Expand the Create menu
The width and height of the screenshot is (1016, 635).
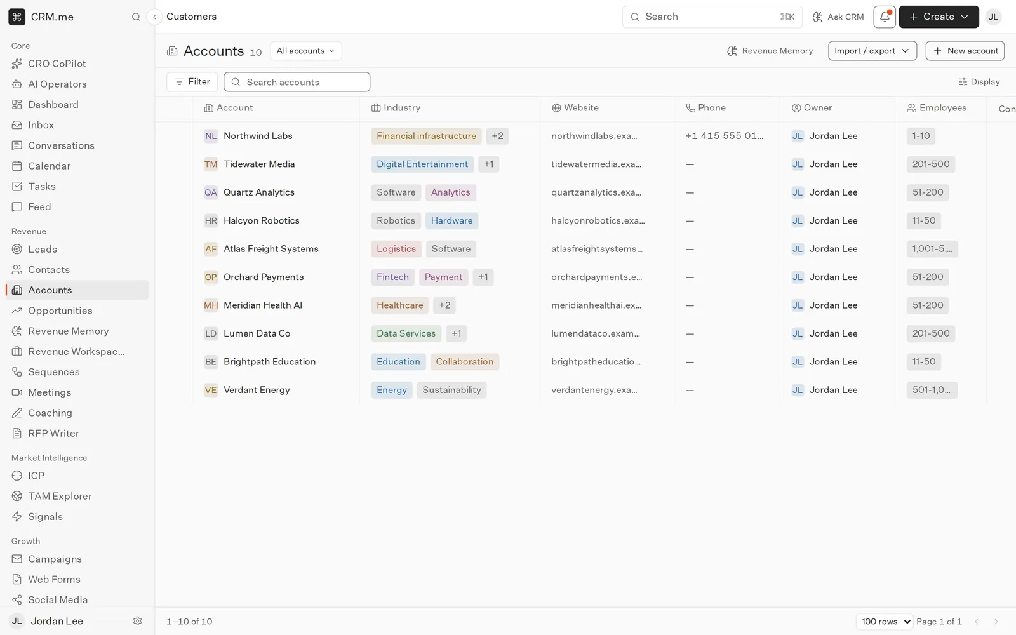point(939,17)
